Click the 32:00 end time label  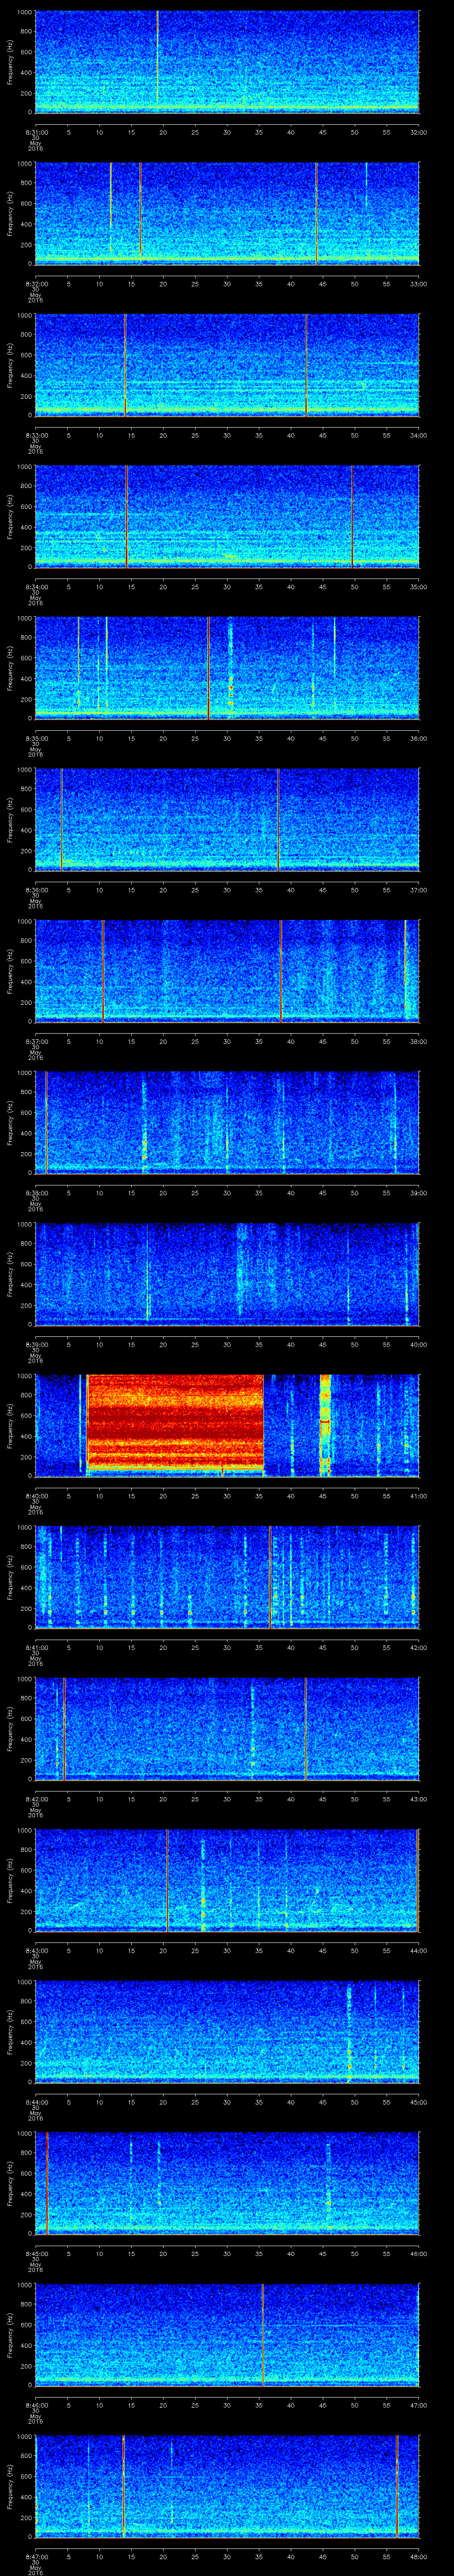coord(418,132)
